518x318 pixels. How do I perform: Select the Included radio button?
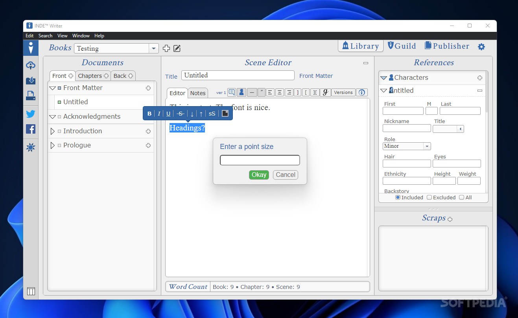pos(398,197)
